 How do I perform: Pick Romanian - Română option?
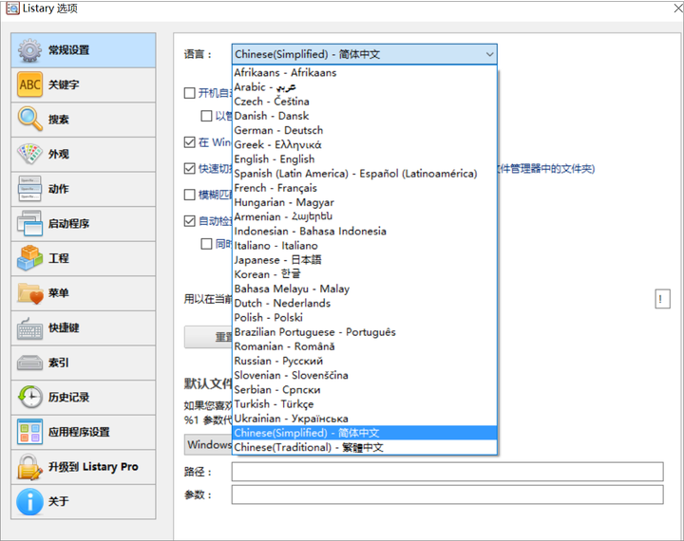365,346
